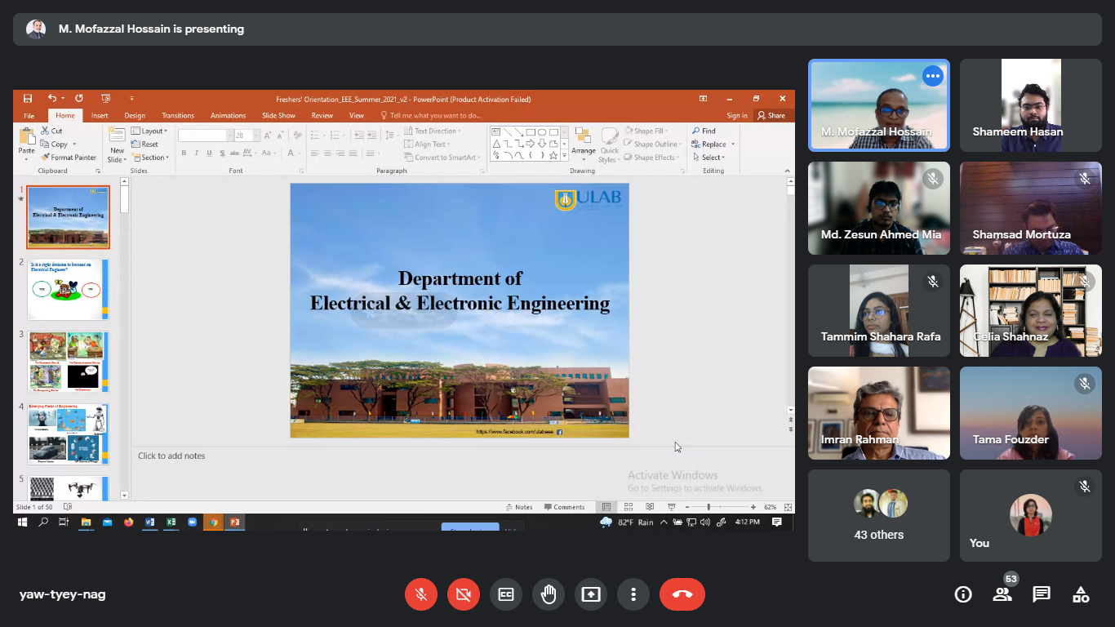The height and width of the screenshot is (627, 1115).
Task: Open the three-dot more options menu
Action: [633, 594]
